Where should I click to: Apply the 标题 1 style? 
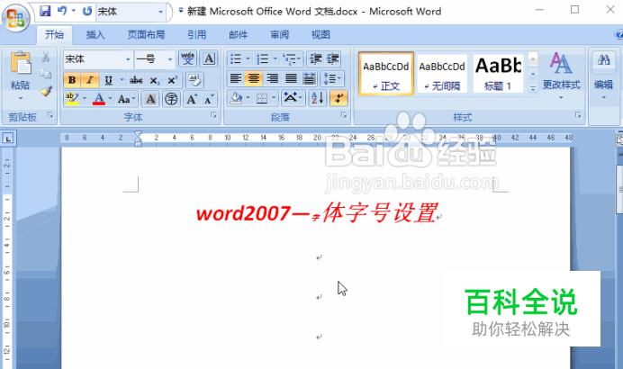click(498, 74)
